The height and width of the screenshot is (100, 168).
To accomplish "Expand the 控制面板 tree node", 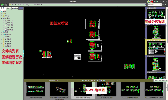I will [2, 34].
